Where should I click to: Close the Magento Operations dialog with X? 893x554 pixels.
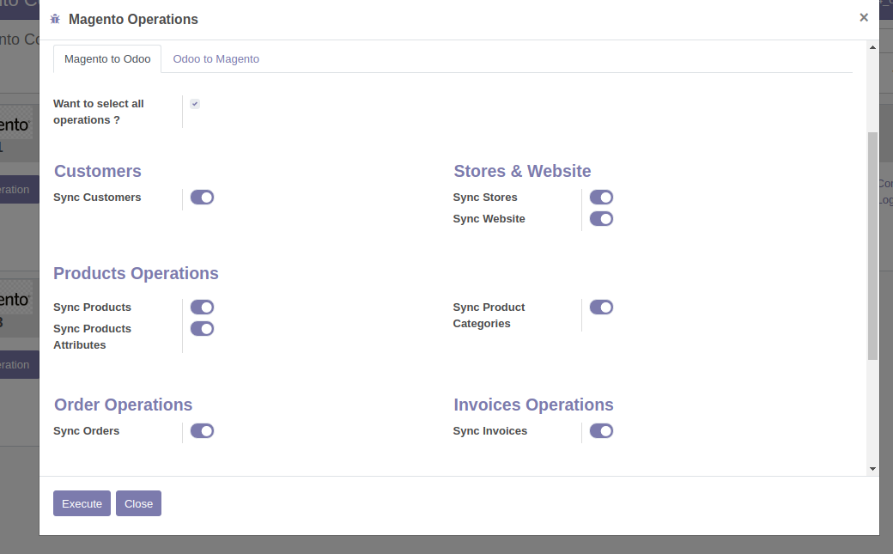[x=864, y=17]
